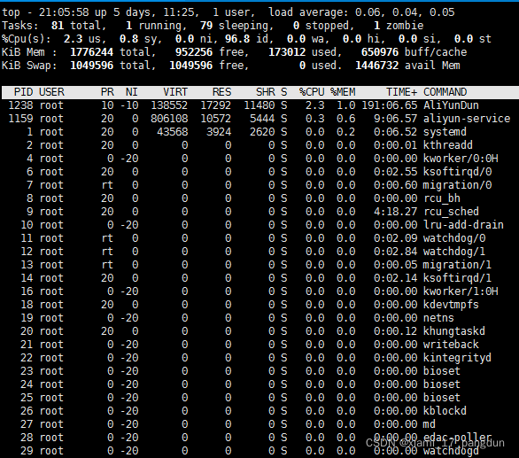The width and height of the screenshot is (519, 458).
Task: Click free memory value 952256
Action: pos(194,52)
